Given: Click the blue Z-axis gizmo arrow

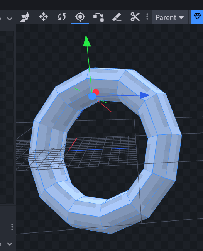Looking at the screenshot, I should click(x=145, y=95).
